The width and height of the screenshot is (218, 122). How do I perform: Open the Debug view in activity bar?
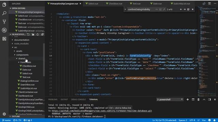click(4, 30)
